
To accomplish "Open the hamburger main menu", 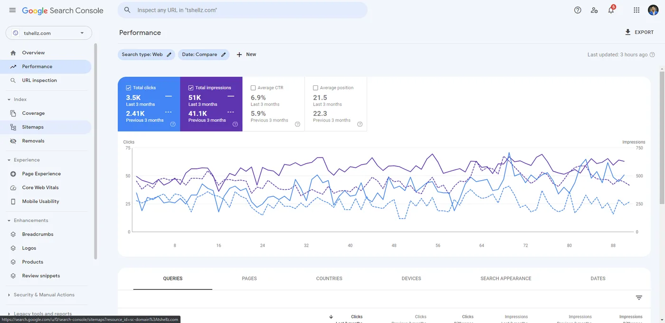I will click(12, 10).
